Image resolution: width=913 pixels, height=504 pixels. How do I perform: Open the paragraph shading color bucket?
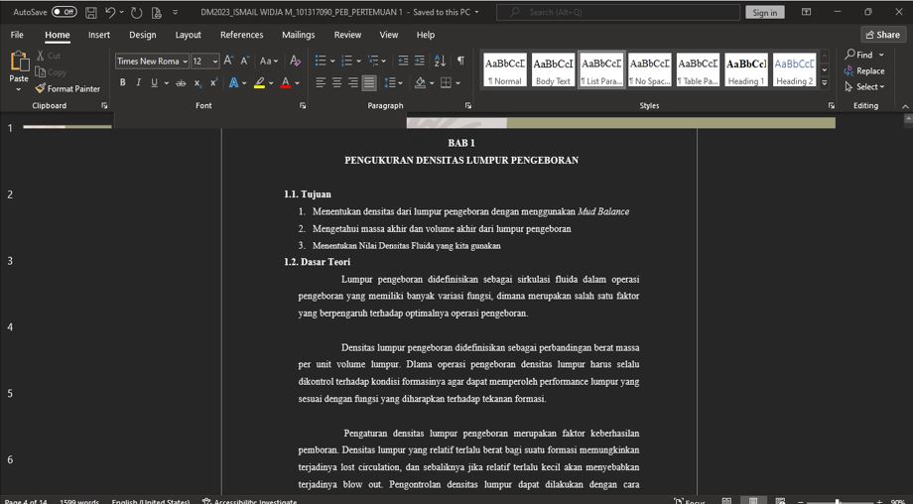pyautogui.click(x=420, y=82)
